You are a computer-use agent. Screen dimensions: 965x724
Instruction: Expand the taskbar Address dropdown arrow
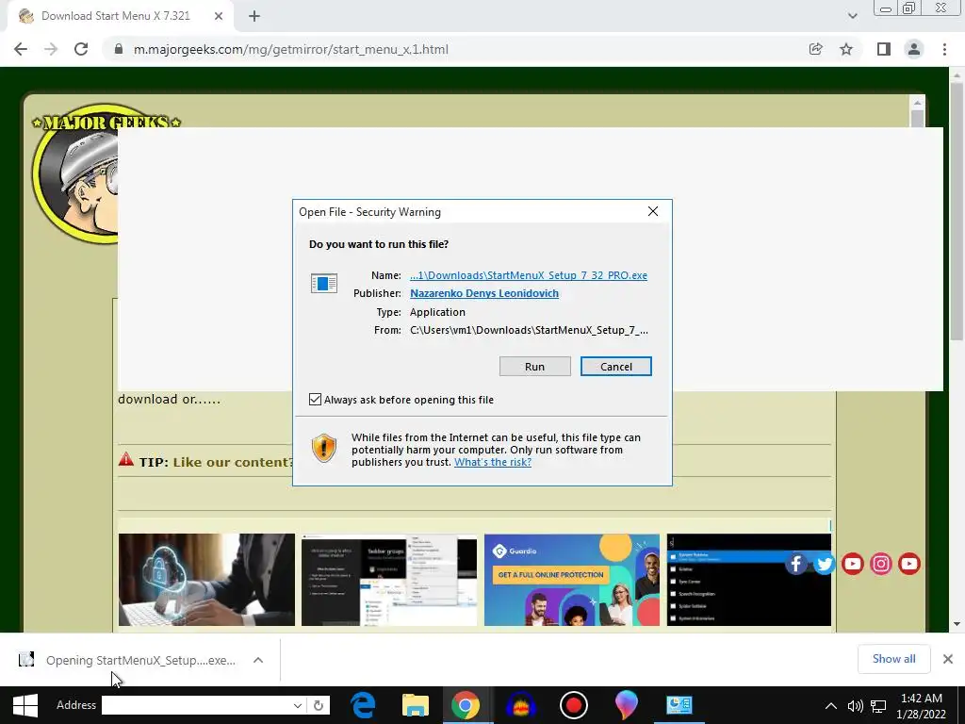(x=297, y=705)
